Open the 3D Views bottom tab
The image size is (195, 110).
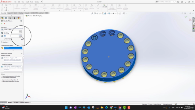tap(16, 102)
